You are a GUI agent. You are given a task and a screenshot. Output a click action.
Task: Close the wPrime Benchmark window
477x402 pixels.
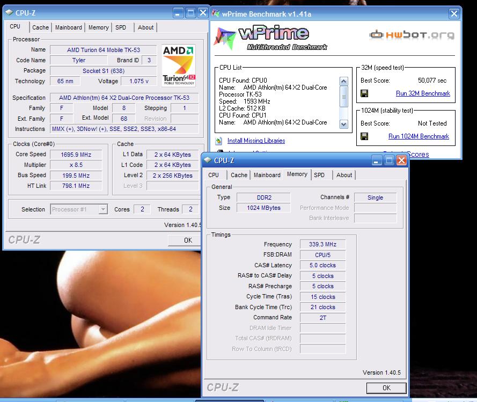[454, 14]
